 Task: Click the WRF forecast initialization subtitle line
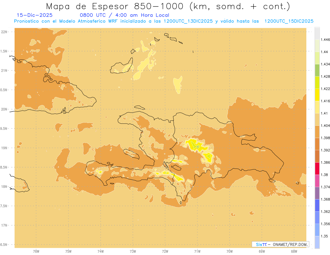(x=164, y=21)
